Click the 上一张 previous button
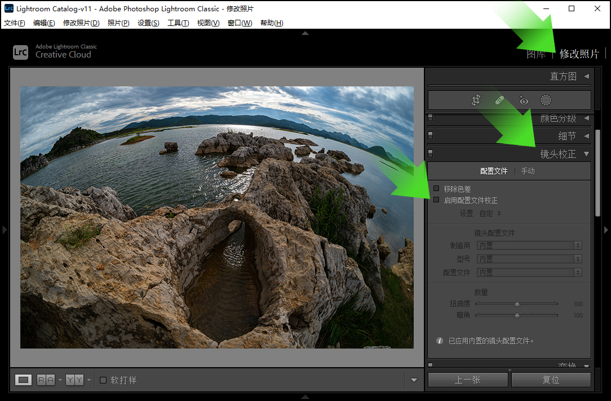This screenshot has height=401, width=611. [467, 380]
